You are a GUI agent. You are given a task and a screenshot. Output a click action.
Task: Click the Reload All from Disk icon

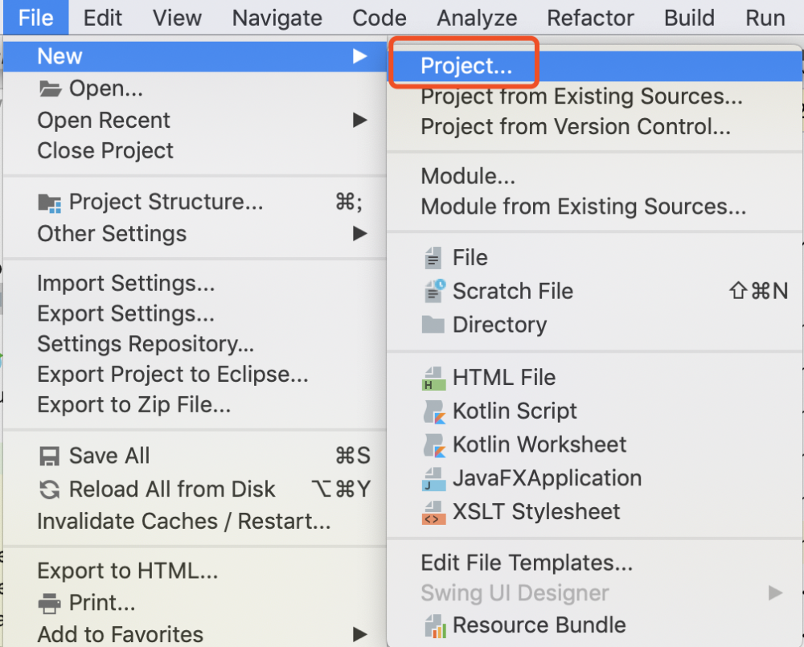coord(50,489)
